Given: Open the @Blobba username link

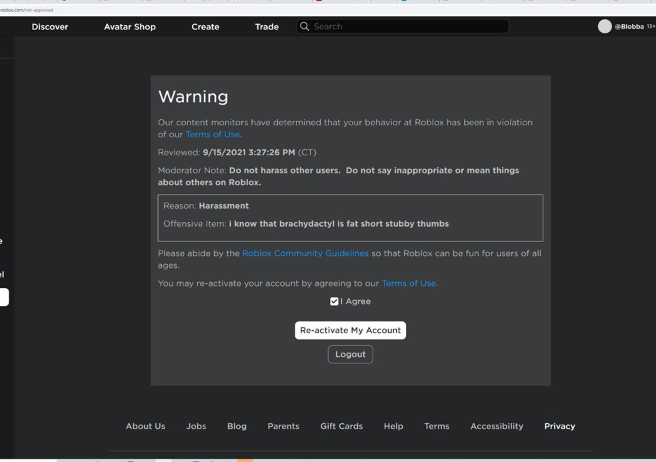Looking at the screenshot, I should click(x=629, y=27).
